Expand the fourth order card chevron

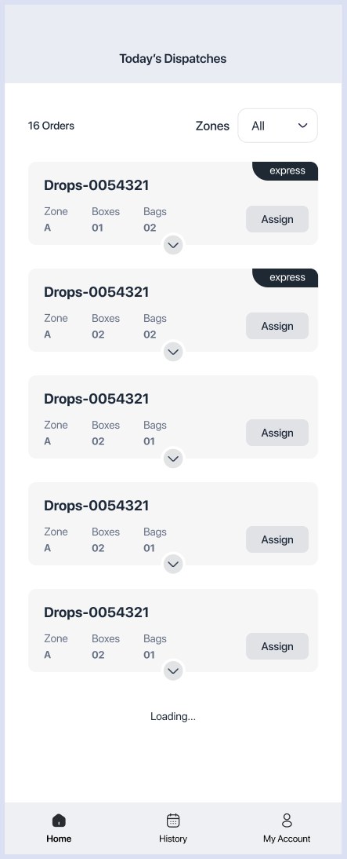click(x=173, y=565)
